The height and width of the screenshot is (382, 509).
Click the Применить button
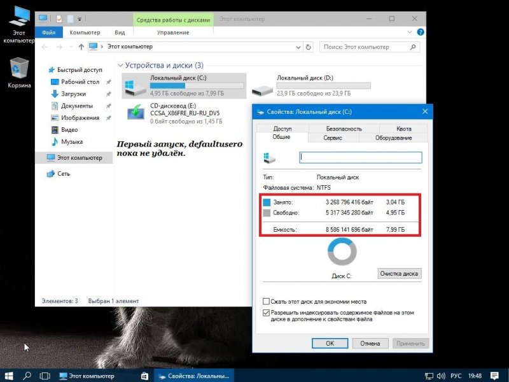click(x=410, y=343)
